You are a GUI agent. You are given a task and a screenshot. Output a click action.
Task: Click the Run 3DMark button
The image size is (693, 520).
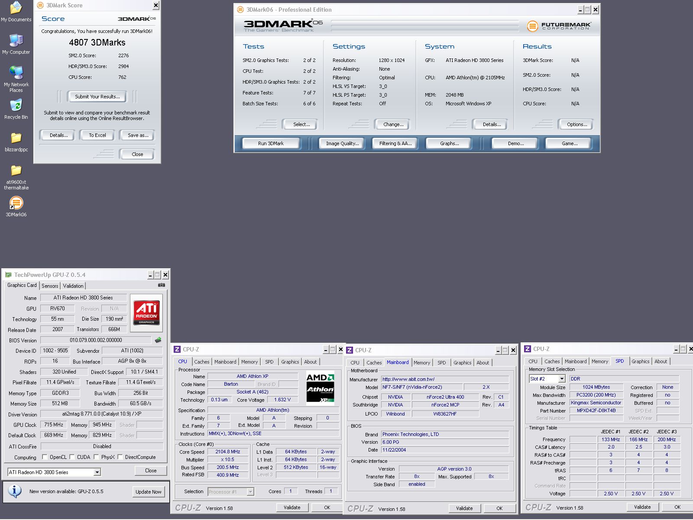point(271,143)
